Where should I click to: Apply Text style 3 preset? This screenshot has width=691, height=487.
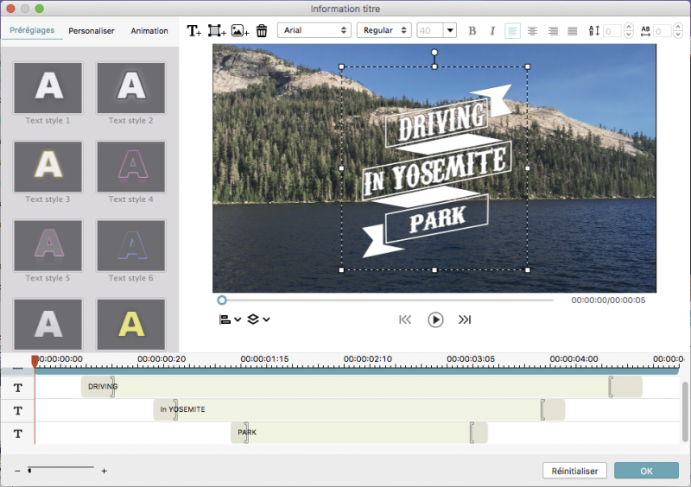(x=48, y=167)
